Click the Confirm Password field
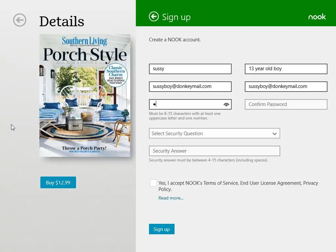 pos(286,104)
